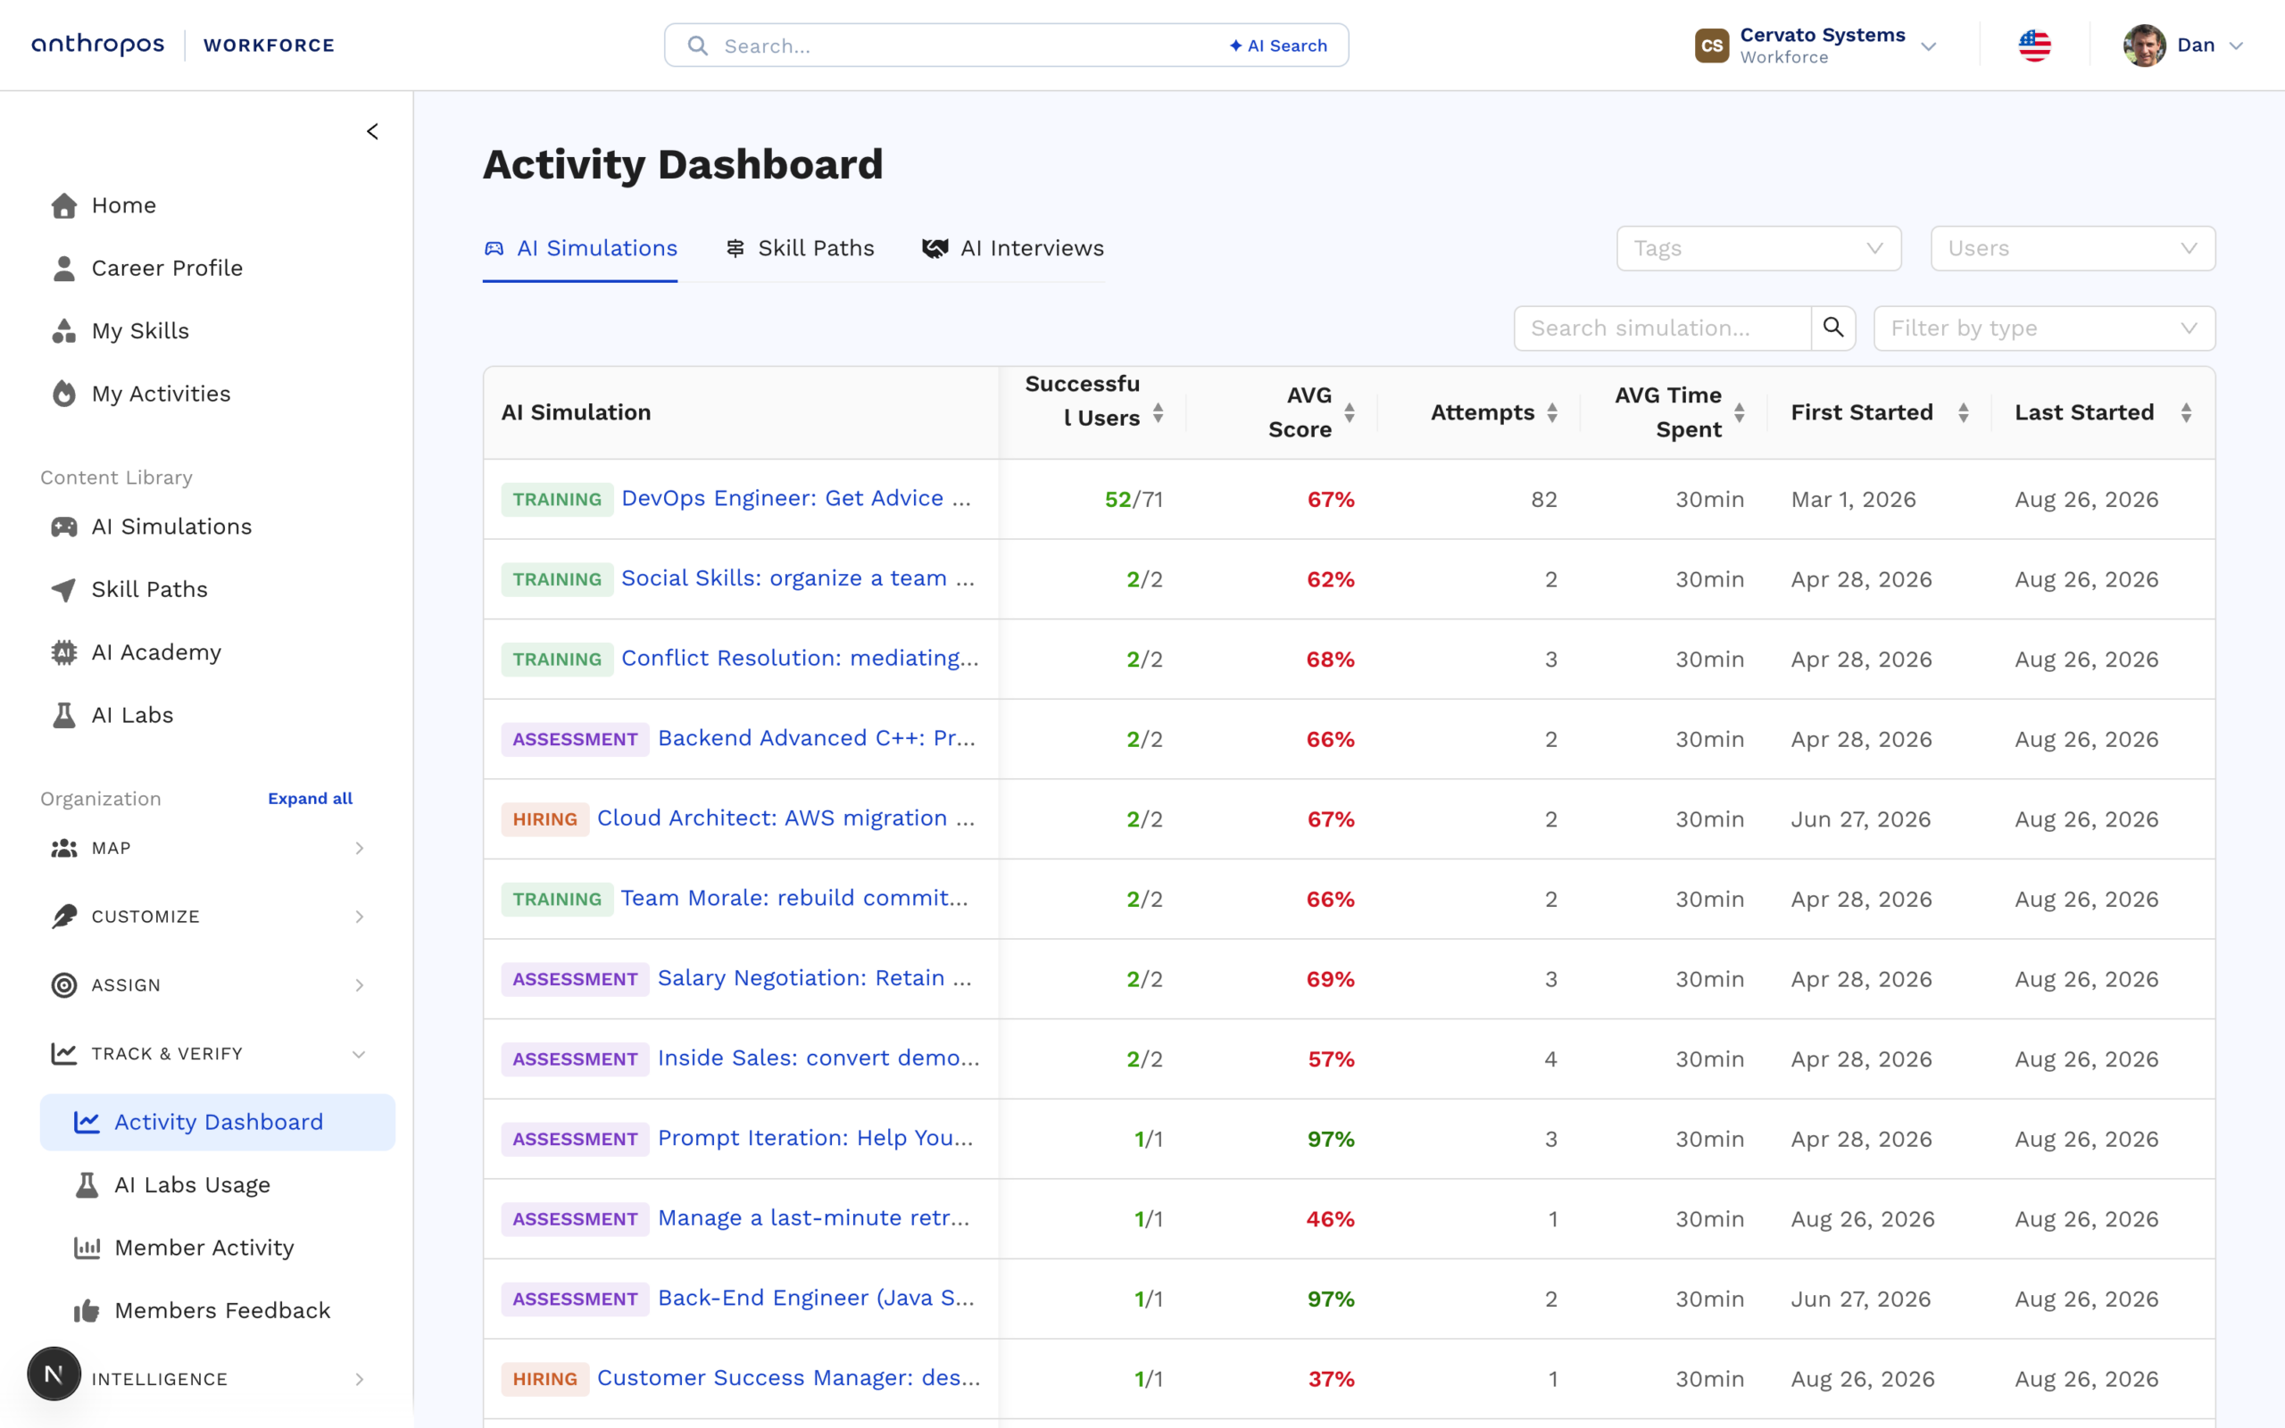
Task: Open the Tags dropdown
Action: 1758,248
